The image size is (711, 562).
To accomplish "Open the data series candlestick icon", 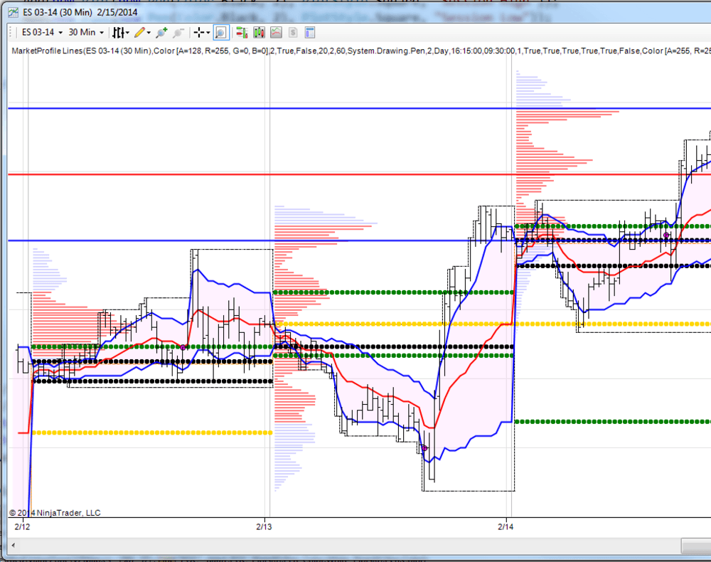I will (259, 32).
